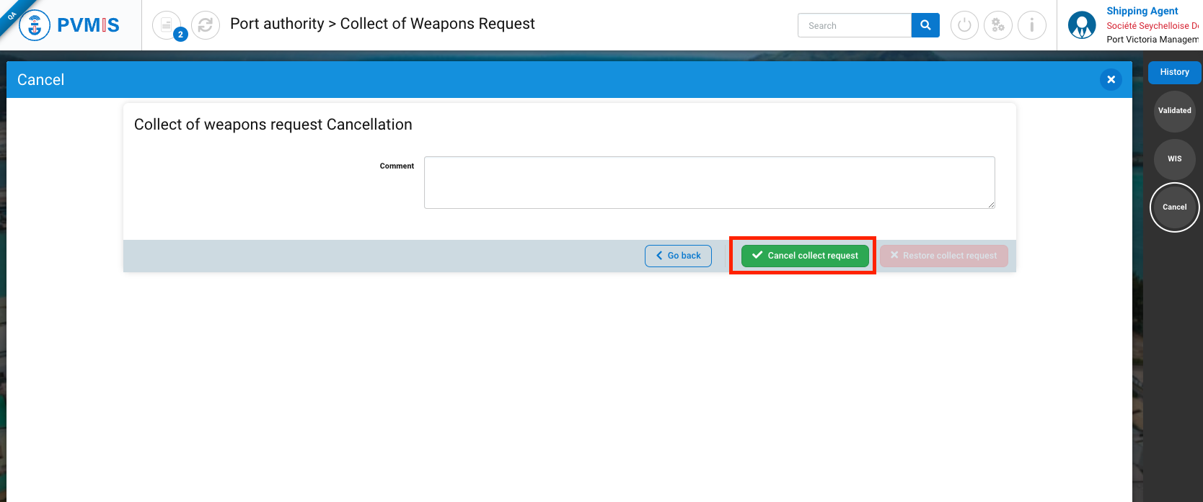
Task: Click the information icon in header
Action: [1032, 25]
